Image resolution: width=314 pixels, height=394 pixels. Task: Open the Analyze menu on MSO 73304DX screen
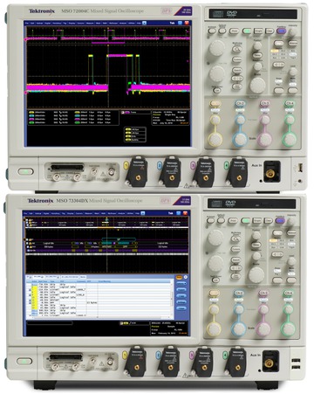coord(121,213)
